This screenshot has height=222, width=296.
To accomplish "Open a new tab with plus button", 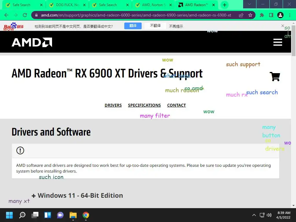I will click(224, 5).
